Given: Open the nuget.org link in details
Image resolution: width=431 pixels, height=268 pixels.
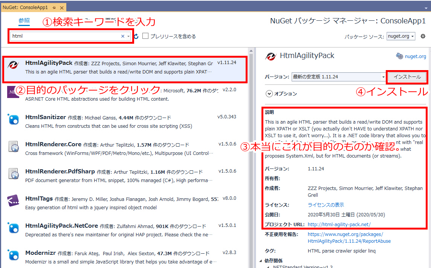Looking at the screenshot, I should click(x=415, y=56).
